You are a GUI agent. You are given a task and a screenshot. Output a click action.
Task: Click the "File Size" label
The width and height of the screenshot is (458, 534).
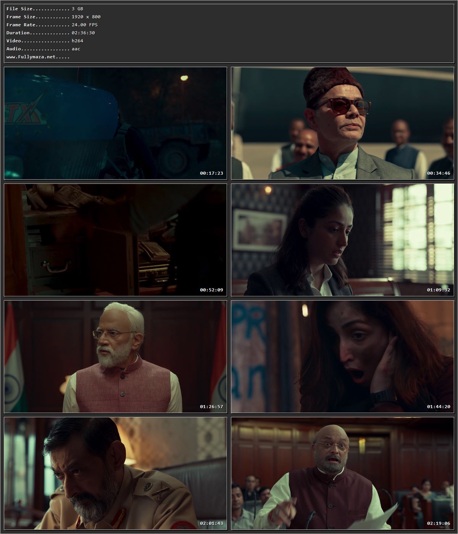pos(19,9)
